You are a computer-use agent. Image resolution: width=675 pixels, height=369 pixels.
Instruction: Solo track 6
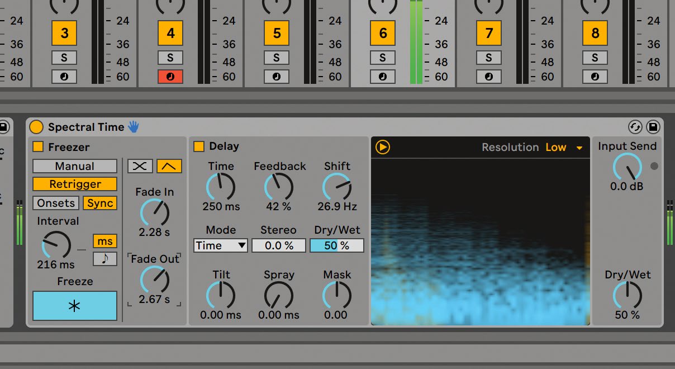point(383,58)
